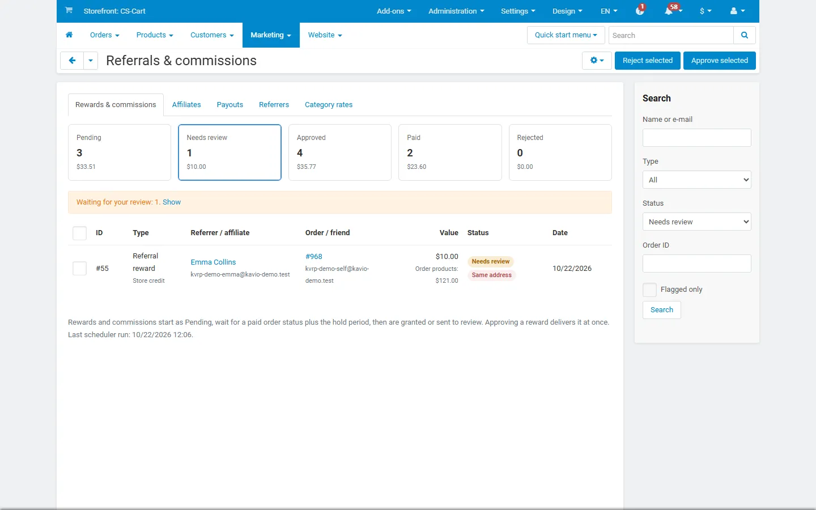
Task: Open the Category rates tab
Action: [x=329, y=105]
